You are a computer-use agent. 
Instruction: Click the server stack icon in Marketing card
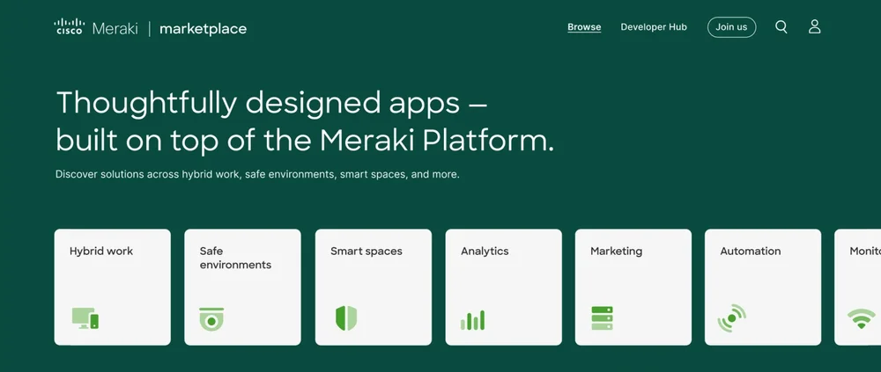603,318
